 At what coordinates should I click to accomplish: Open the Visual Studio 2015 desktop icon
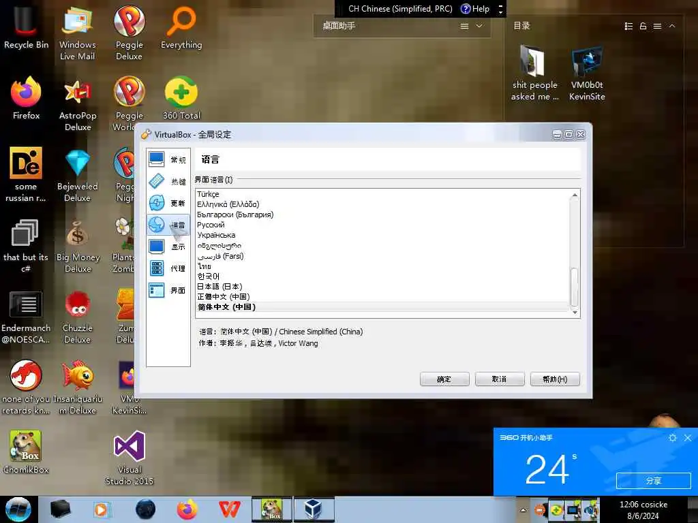tap(129, 458)
